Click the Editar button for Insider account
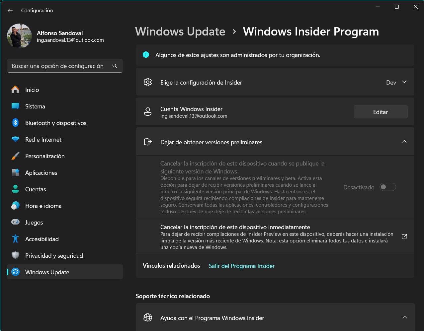Viewport: 424px width, 331px height. click(x=380, y=112)
